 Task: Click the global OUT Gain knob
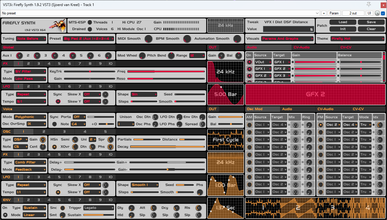tap(221, 56)
